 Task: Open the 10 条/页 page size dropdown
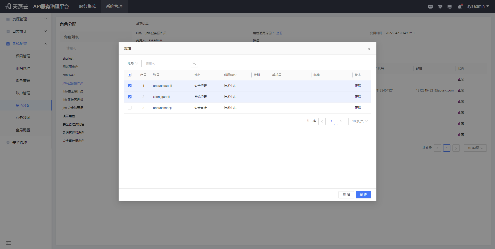click(359, 121)
